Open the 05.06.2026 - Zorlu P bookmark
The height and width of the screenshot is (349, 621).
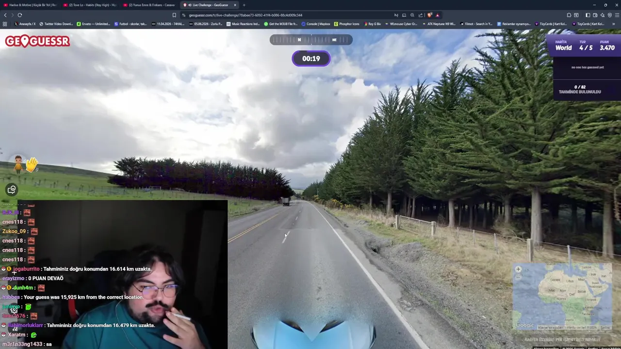point(206,24)
